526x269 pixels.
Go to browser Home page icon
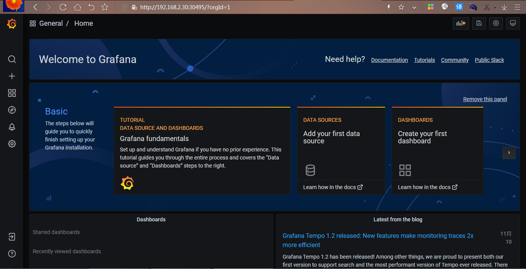click(77, 7)
